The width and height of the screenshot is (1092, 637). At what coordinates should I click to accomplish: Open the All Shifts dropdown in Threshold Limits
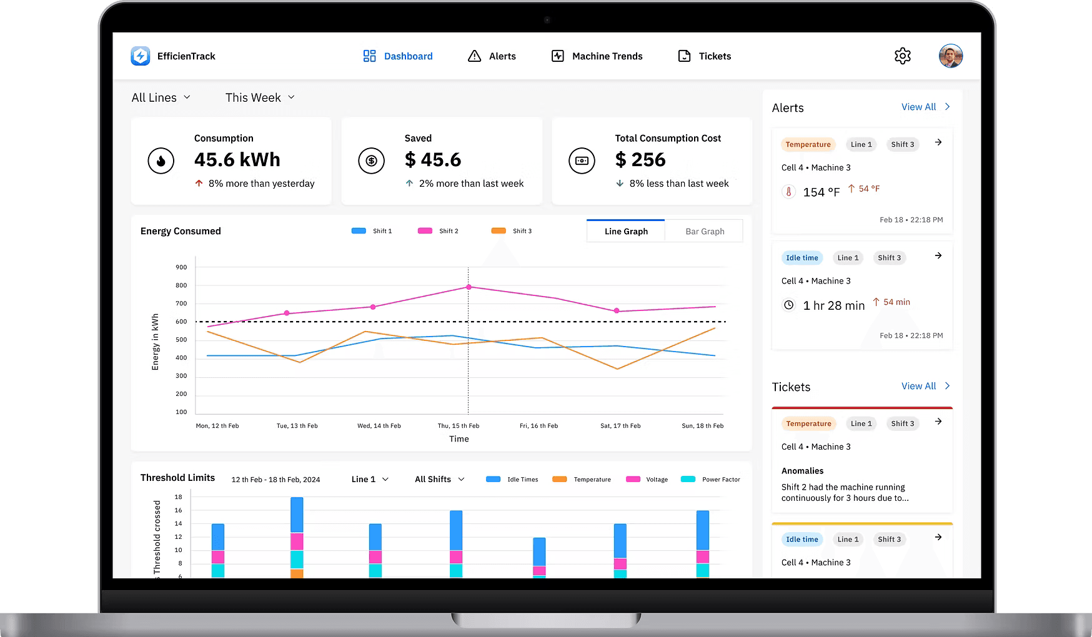pos(439,479)
